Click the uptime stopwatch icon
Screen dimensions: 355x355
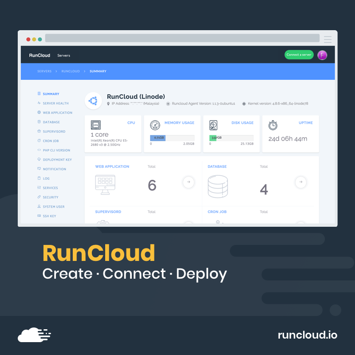click(273, 125)
